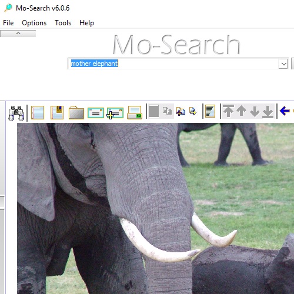This screenshot has height=294, width=294.
Task: Click the blue left arrow back icon
Action: pyautogui.click(x=285, y=111)
